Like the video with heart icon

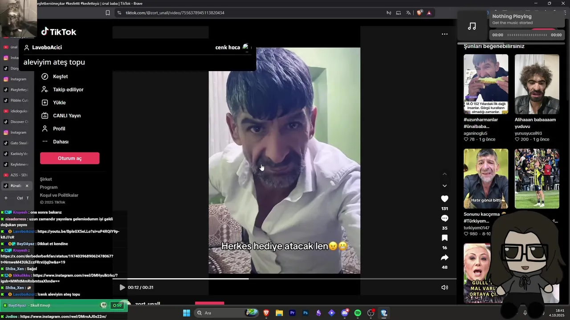[x=444, y=199]
